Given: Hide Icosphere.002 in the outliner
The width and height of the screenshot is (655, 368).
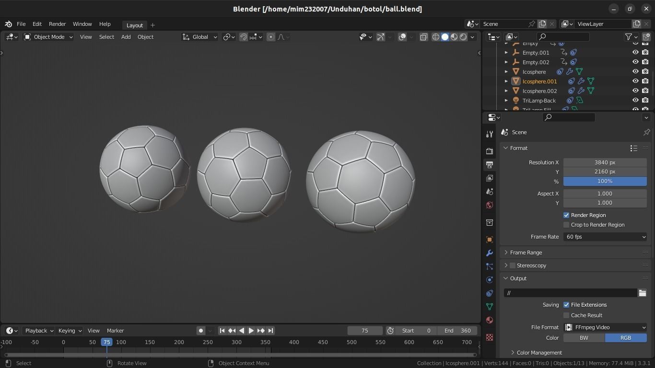Looking at the screenshot, I should click(635, 91).
